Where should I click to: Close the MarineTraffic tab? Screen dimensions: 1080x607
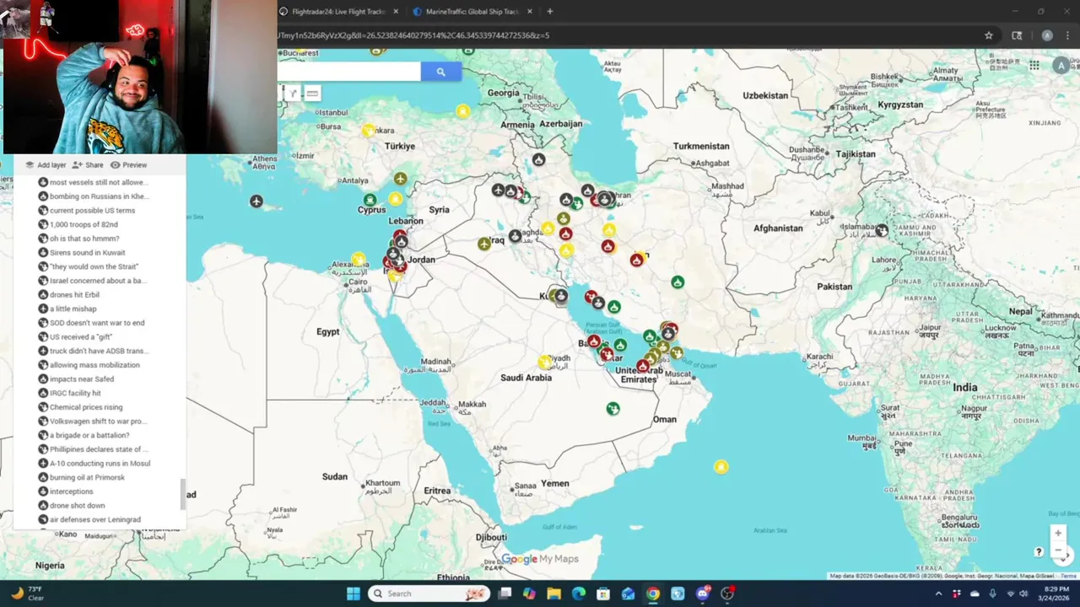(529, 12)
